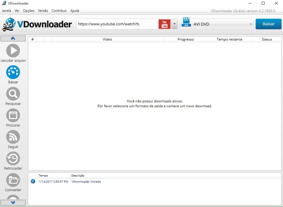283x207 pixels.
Task: Click the YouTube logo in URL bar
Action: (x=164, y=24)
